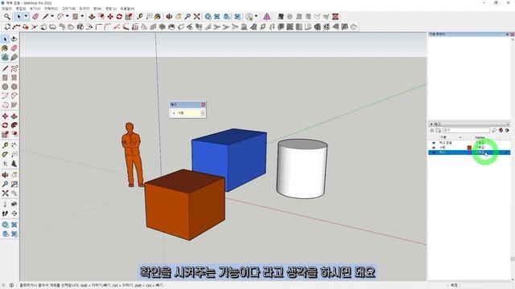Toggle Color by Tag in the Tags panel
515x289 pixels.
pos(501,130)
